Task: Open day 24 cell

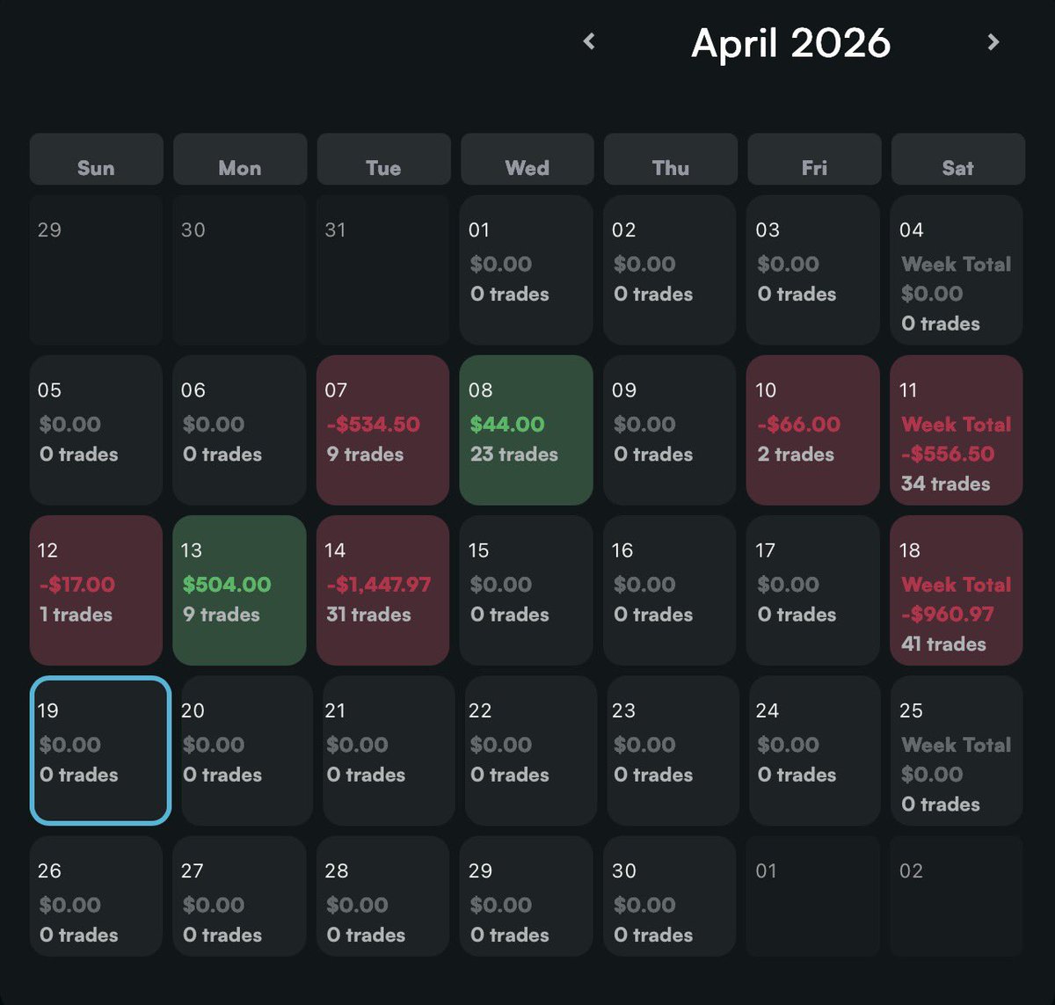Action: (815, 750)
